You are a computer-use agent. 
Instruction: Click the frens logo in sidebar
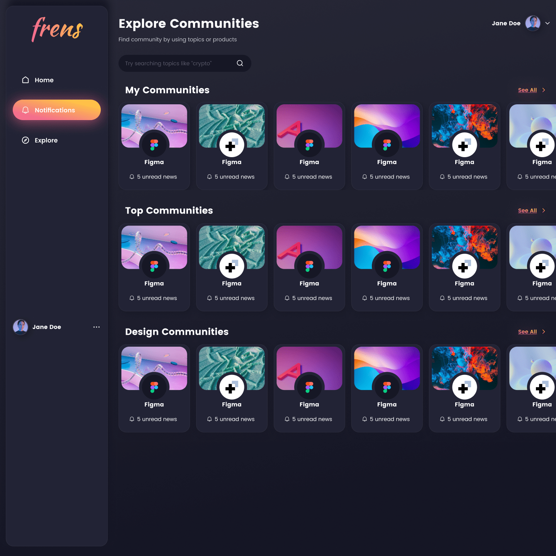click(x=57, y=29)
